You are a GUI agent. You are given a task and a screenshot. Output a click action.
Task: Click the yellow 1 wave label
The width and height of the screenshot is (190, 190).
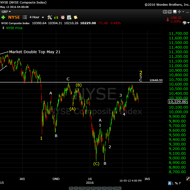click(x=41, y=138)
